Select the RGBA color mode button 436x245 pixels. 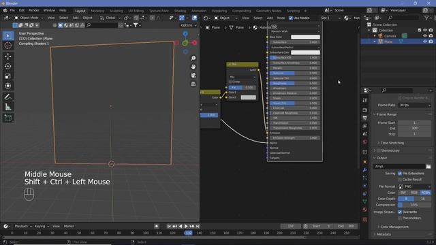(425, 193)
